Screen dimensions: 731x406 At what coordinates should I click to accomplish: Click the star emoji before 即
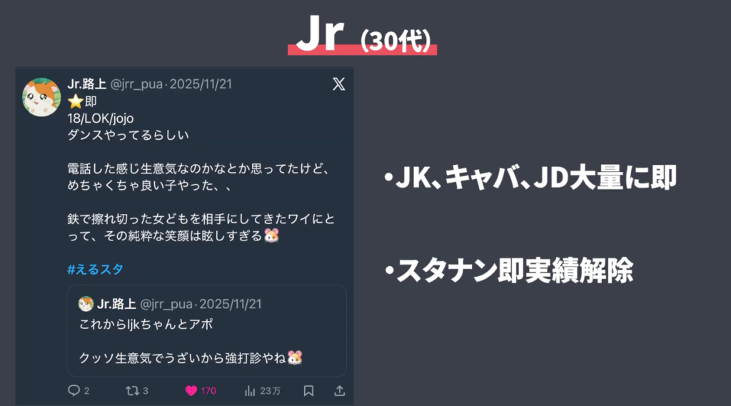(x=75, y=101)
